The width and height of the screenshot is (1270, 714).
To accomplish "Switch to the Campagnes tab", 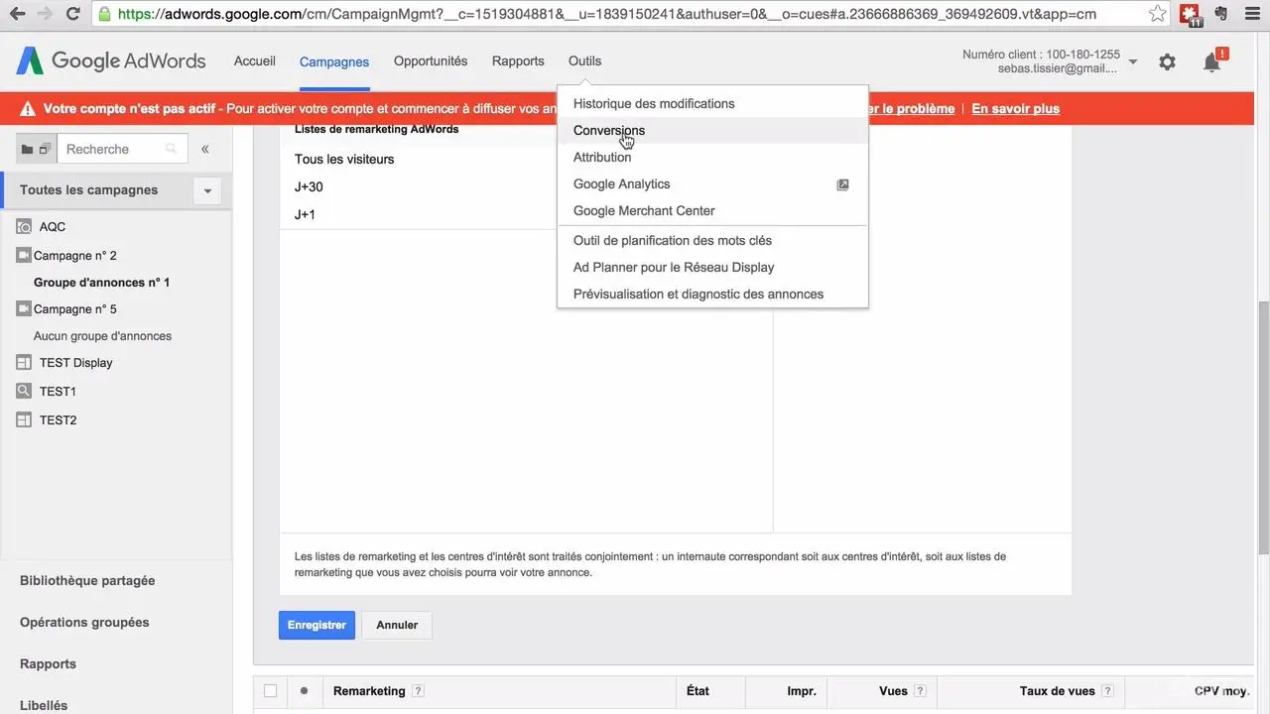I will pyautogui.click(x=334, y=61).
